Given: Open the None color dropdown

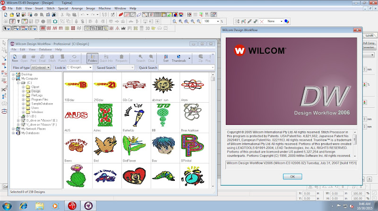Looking at the screenshot, I should tap(281, 21).
